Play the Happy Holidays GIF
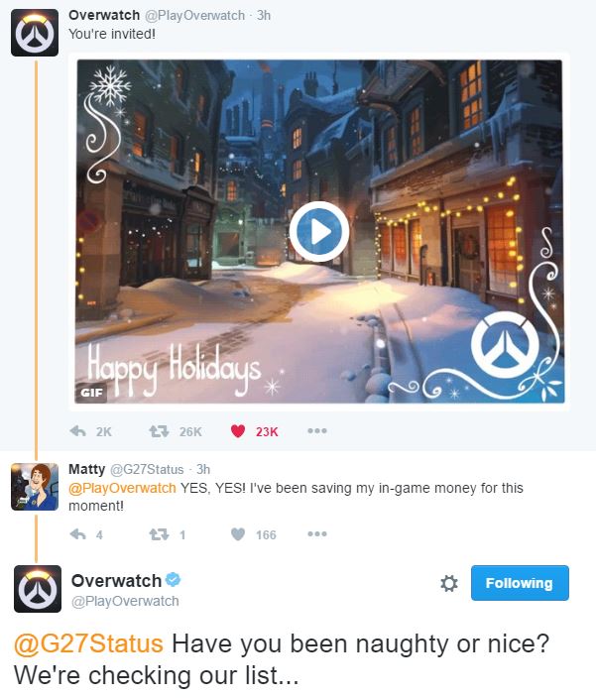Image resolution: width=596 pixels, height=698 pixels. [318, 231]
